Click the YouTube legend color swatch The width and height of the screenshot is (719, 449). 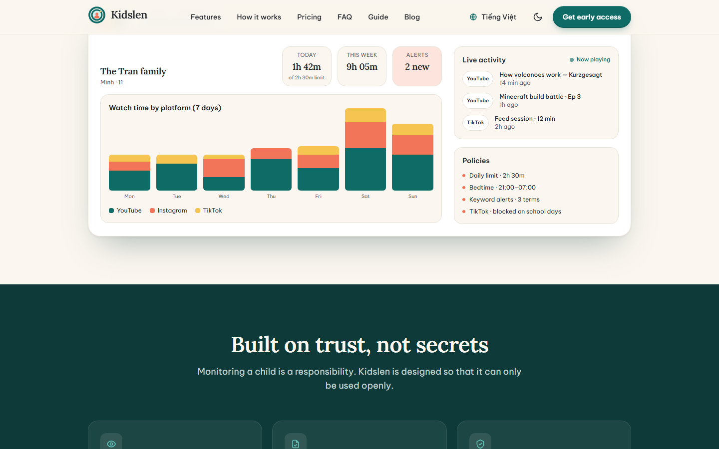(x=111, y=211)
